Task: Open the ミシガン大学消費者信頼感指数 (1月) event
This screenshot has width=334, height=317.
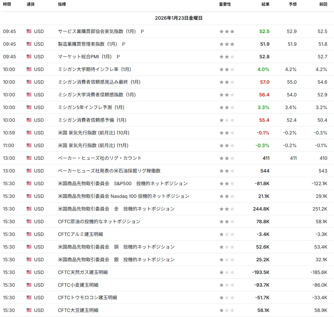Action: click(97, 95)
